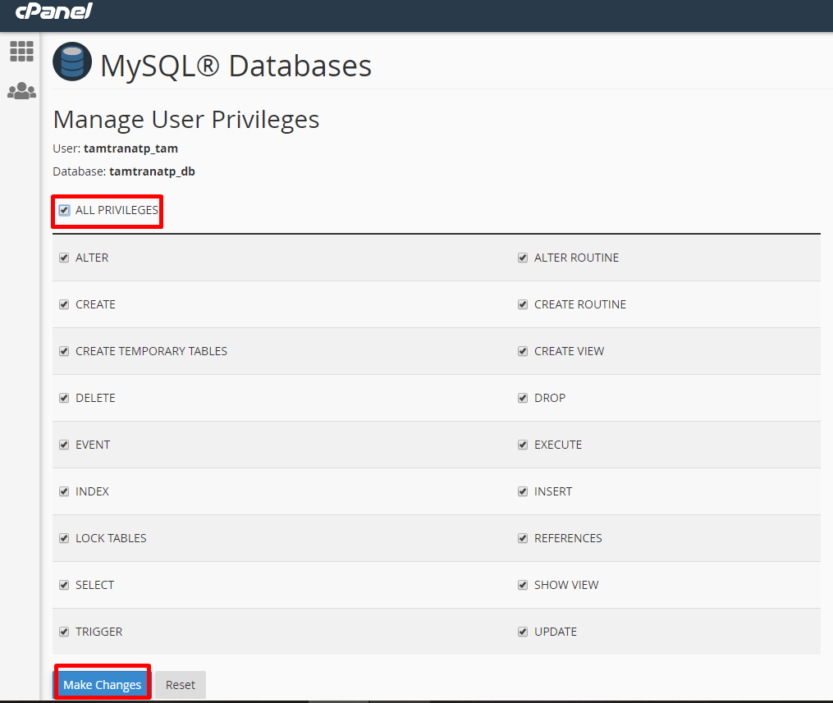The height and width of the screenshot is (703, 833).
Task: Select the username tamtranatp_tam text
Action: (130, 148)
